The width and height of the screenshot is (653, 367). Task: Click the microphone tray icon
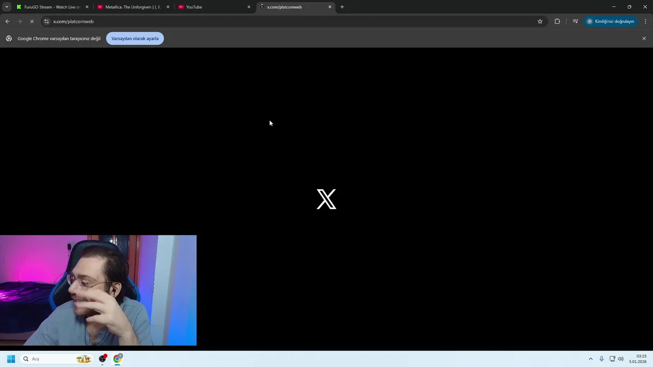coord(601,359)
